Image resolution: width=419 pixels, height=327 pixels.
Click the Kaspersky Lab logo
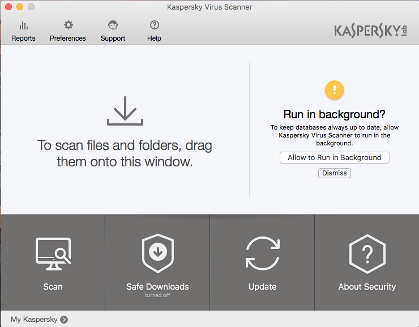click(x=370, y=31)
